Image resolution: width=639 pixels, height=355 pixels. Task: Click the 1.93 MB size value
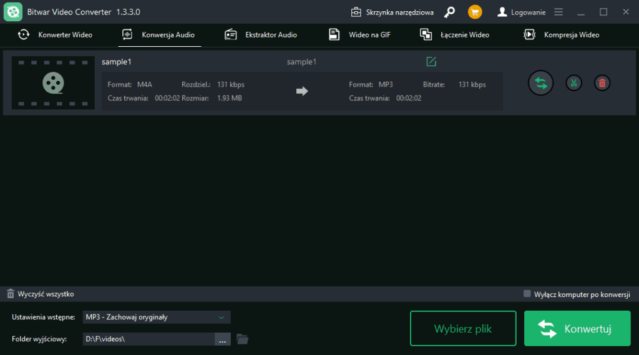(230, 98)
